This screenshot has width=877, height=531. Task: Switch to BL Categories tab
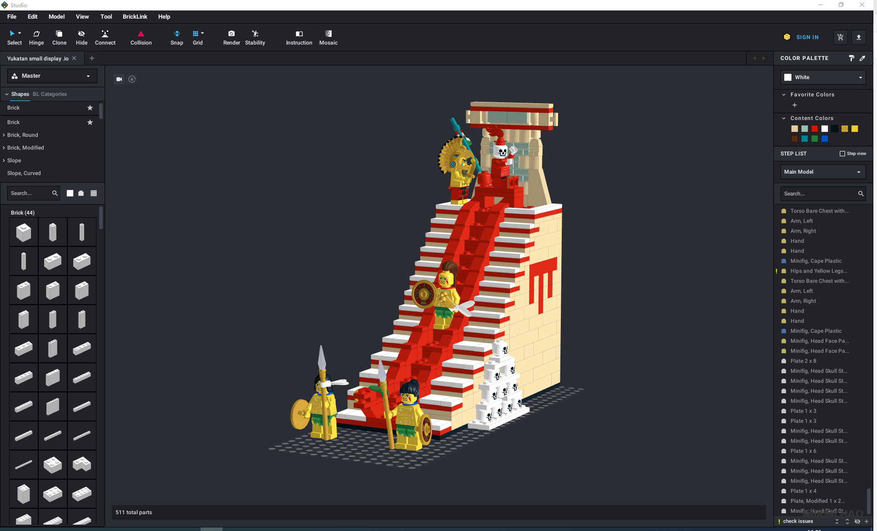[x=50, y=94]
